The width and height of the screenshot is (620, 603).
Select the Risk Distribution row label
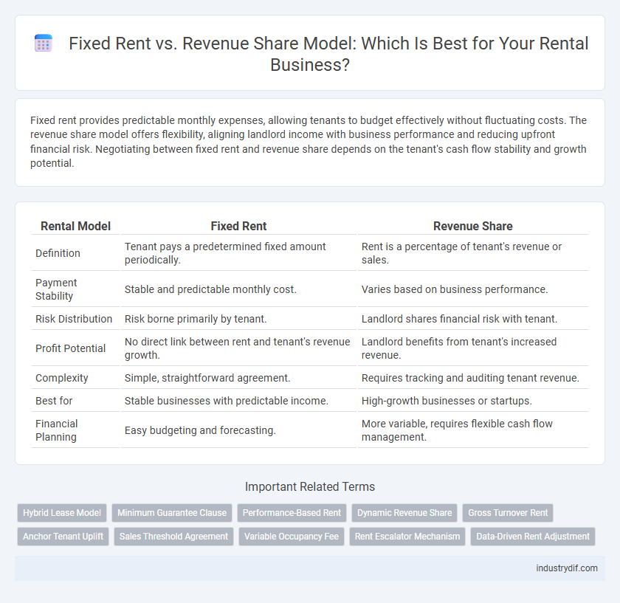[x=75, y=319]
